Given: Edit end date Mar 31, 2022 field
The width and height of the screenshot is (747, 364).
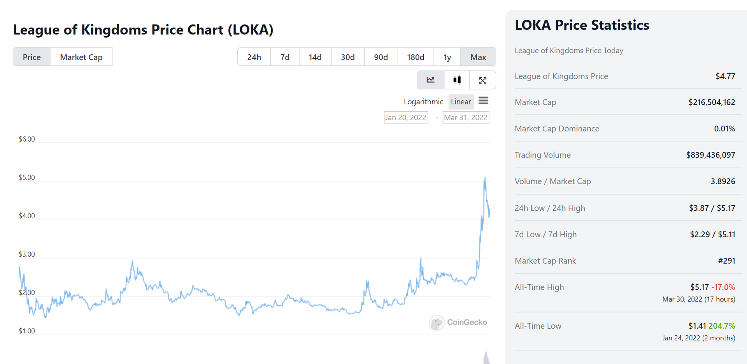Looking at the screenshot, I should coord(466,117).
